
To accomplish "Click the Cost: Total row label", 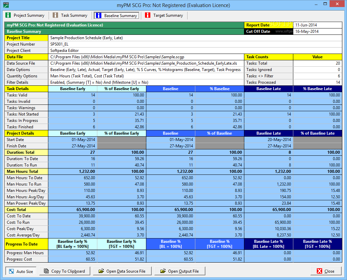I will [26, 210].
